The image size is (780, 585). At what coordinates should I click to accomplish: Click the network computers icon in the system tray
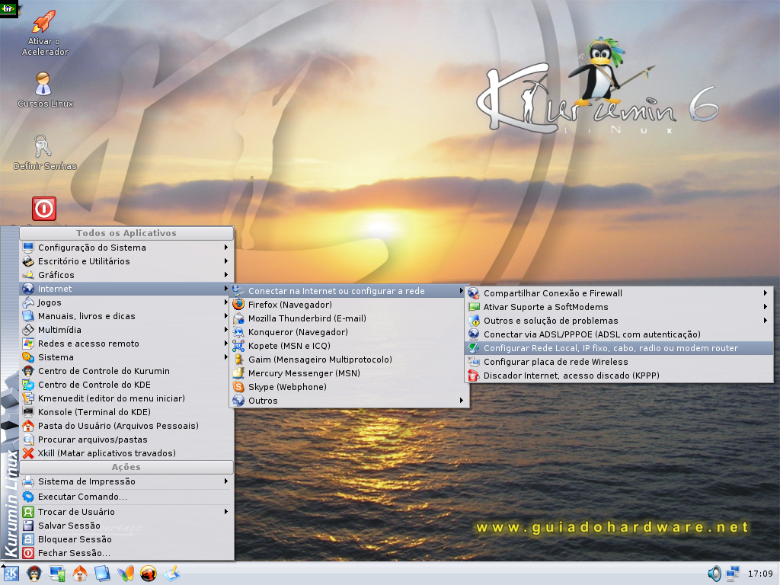click(732, 574)
